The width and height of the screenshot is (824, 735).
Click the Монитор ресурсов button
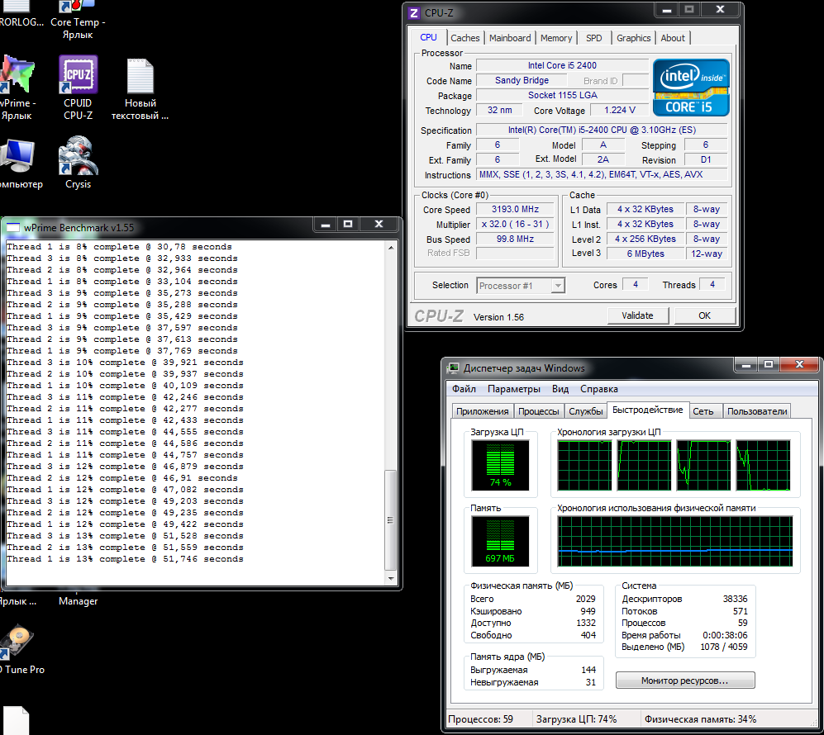pos(684,681)
